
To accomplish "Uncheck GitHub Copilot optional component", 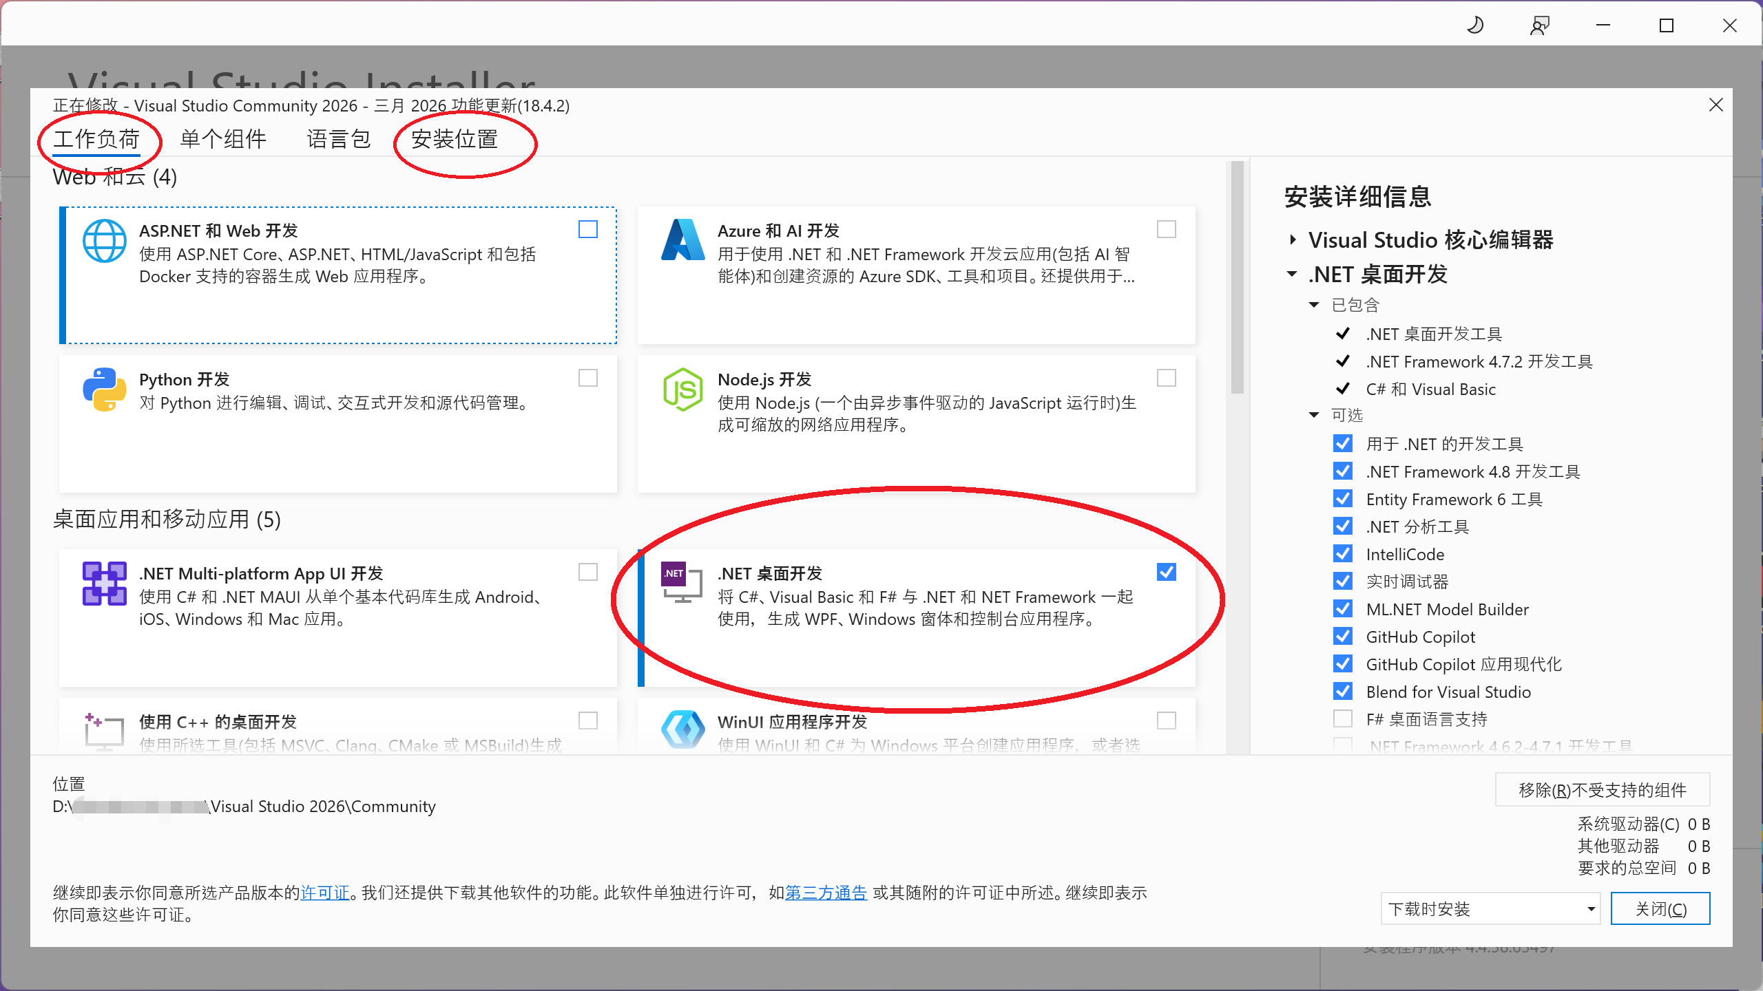I will point(1342,637).
